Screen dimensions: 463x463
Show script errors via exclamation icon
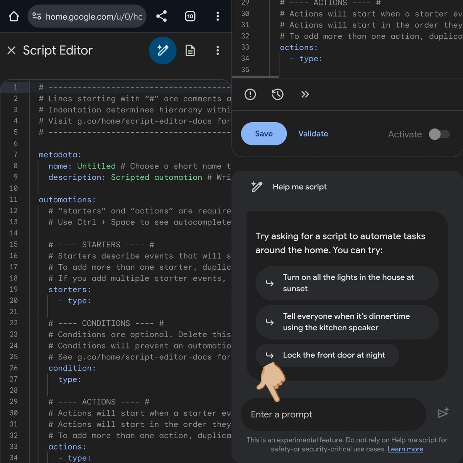[x=250, y=94]
